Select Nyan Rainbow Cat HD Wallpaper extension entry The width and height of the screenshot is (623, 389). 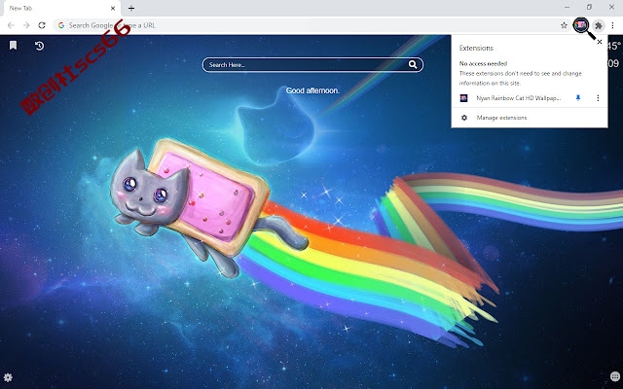[519, 98]
